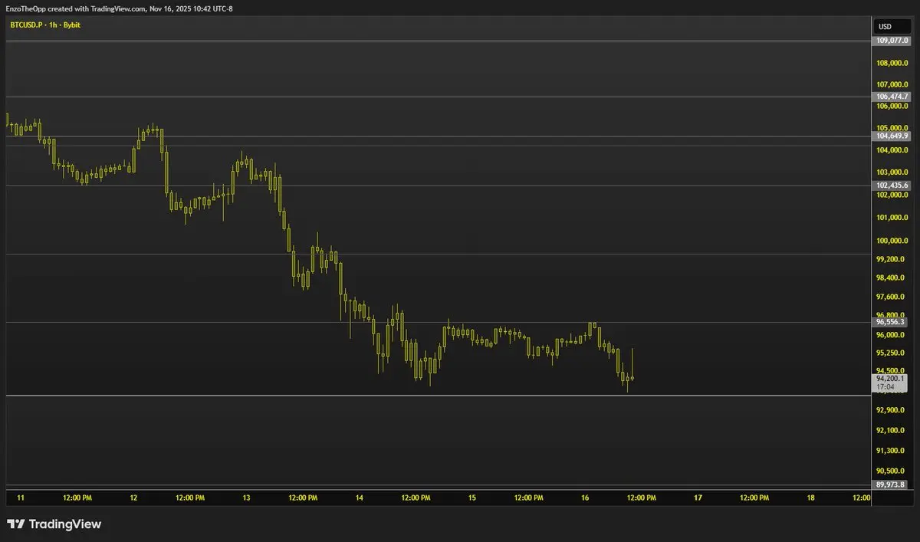Click date 12 on the time axis
The width and height of the screenshot is (920, 542).
(134, 498)
